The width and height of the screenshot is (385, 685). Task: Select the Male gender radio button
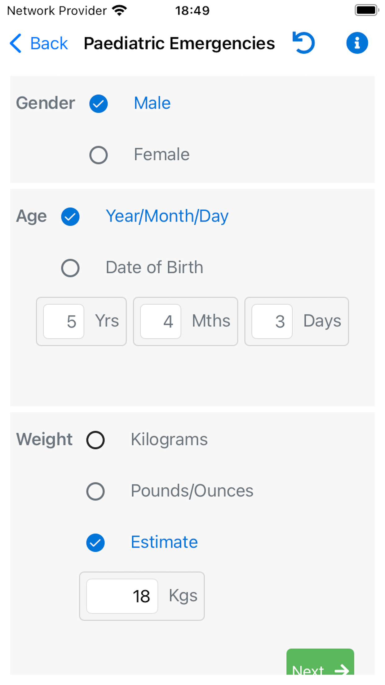(99, 104)
